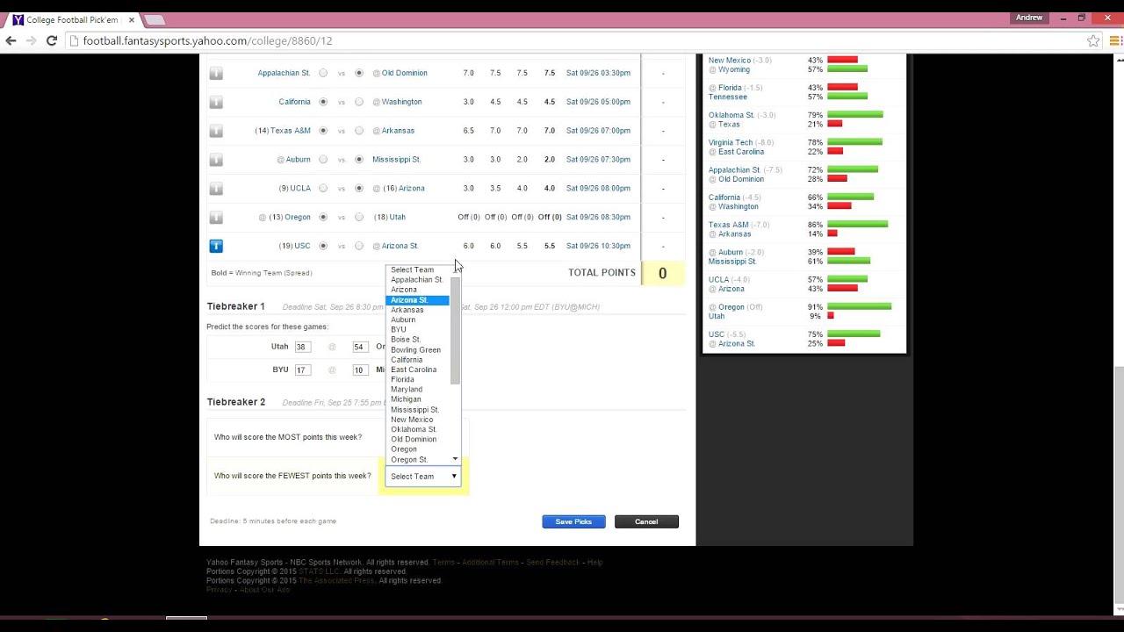Image resolution: width=1124 pixels, height=632 pixels.
Task: Click the gray icon beside Appalachian St. row
Action: click(x=216, y=74)
